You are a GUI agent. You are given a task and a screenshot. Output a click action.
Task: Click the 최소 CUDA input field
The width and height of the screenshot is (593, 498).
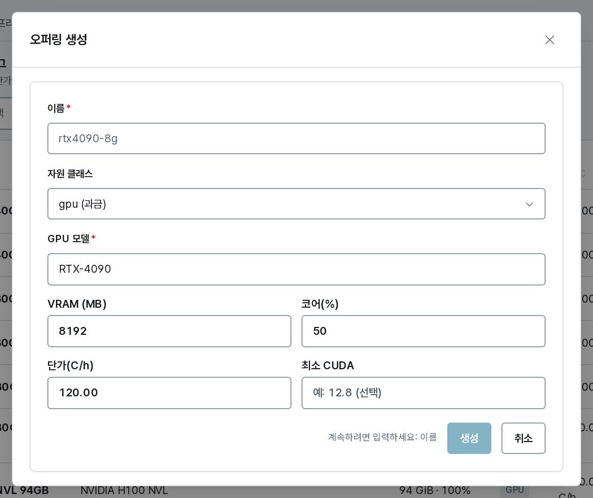tap(423, 393)
